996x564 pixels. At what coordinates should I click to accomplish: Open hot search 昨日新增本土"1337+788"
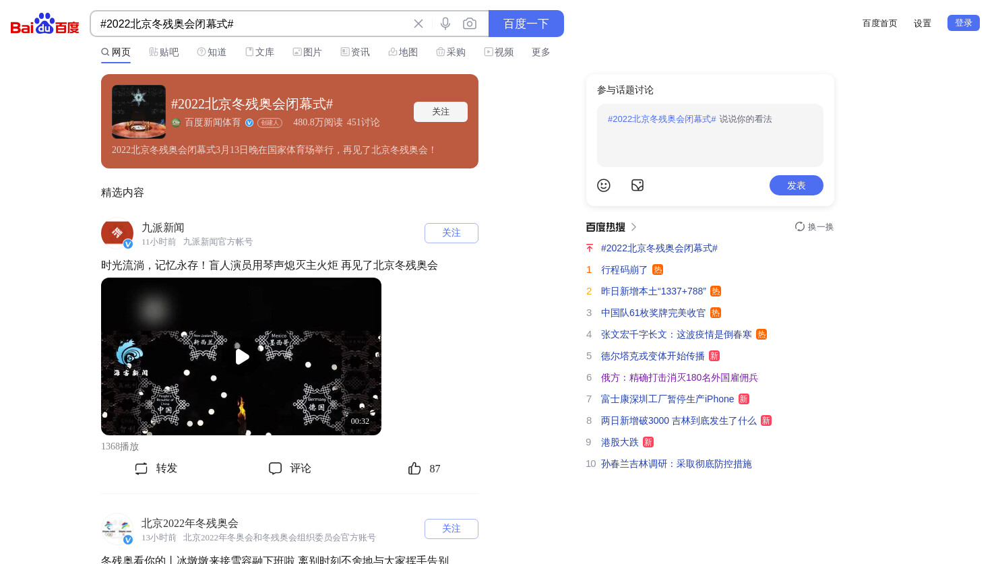(654, 291)
